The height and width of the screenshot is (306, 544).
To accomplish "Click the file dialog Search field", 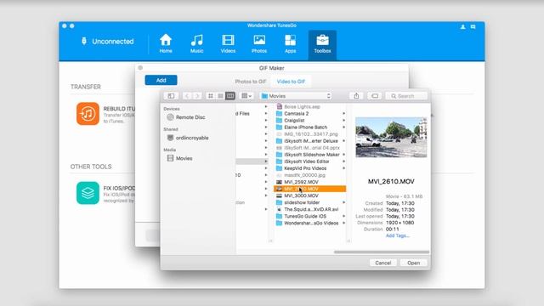I will pos(406,96).
